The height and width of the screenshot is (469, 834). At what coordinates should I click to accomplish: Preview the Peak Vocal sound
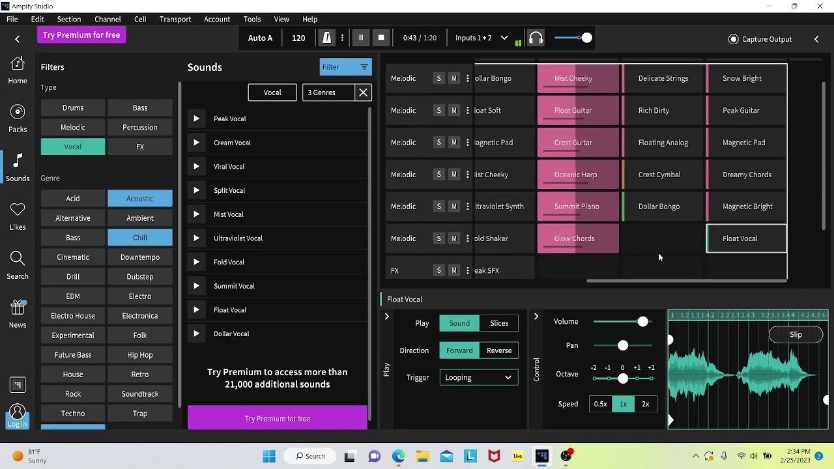pyautogui.click(x=196, y=119)
